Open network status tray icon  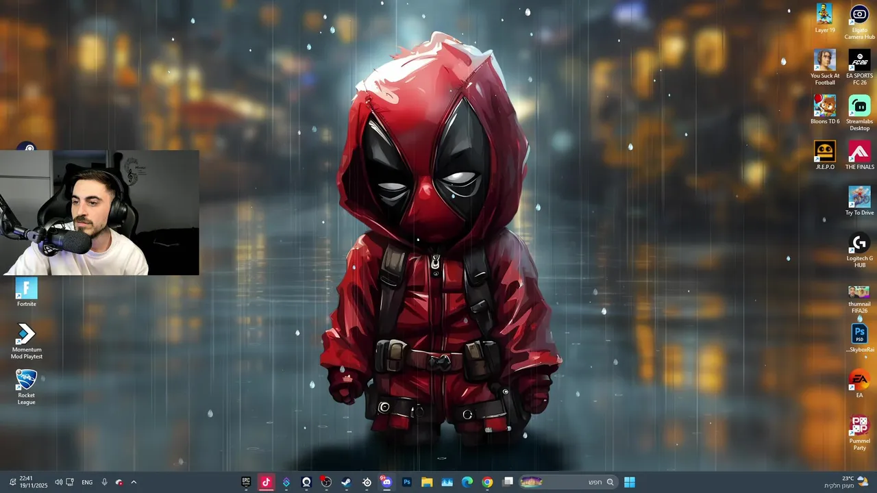[70, 482]
